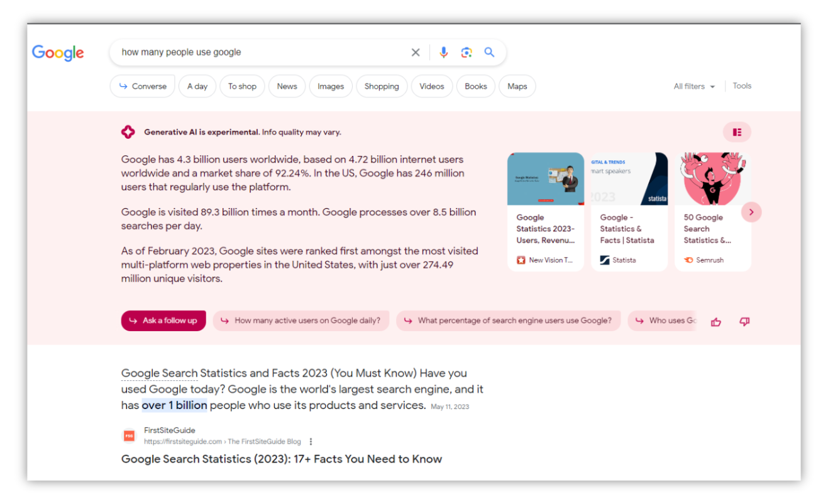Click inside the search input field

pos(251,52)
